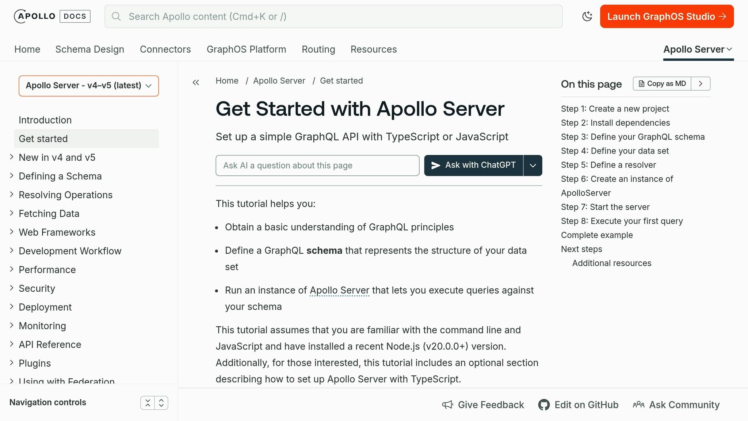Collapse the sidebar with the double-chevron toggle
Image resolution: width=748 pixels, height=421 pixels.
click(x=196, y=83)
